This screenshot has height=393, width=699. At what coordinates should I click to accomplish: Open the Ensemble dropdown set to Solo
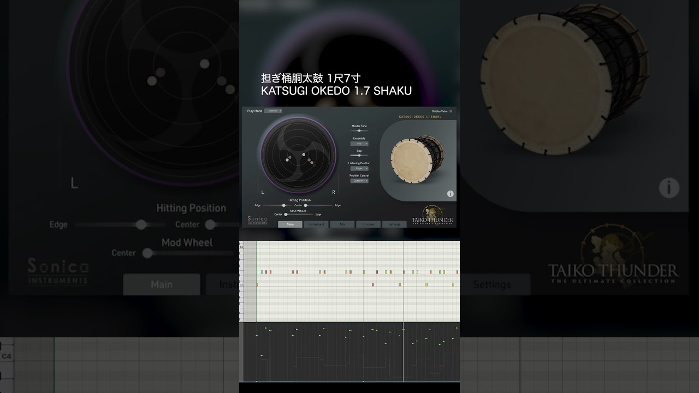coord(359,144)
